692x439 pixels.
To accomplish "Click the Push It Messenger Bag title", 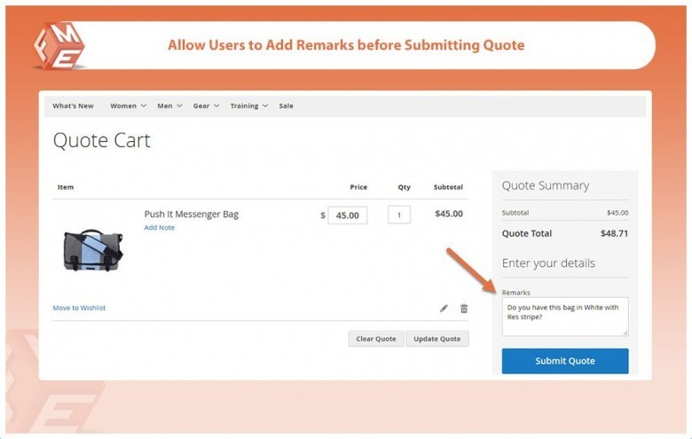I will [191, 214].
